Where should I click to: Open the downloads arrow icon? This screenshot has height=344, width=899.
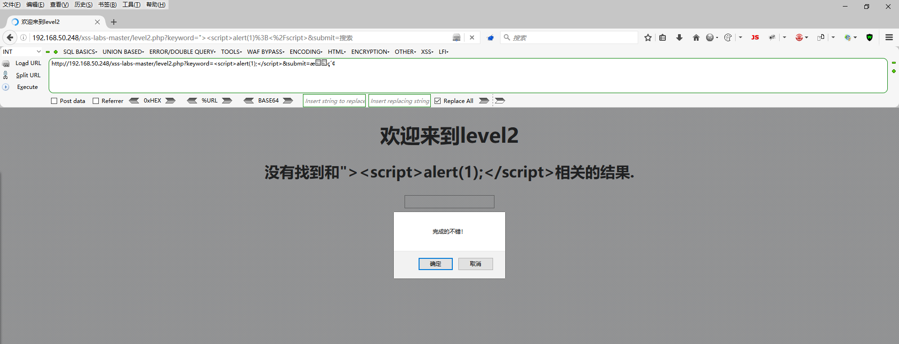click(x=679, y=37)
